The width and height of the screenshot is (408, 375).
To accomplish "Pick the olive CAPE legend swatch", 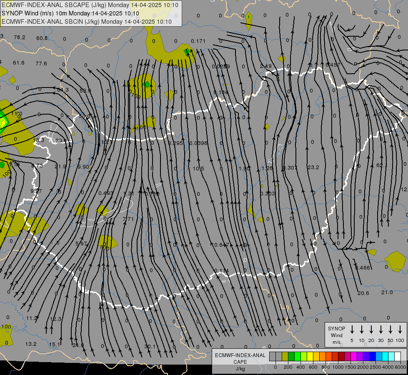I will click(x=285, y=357).
